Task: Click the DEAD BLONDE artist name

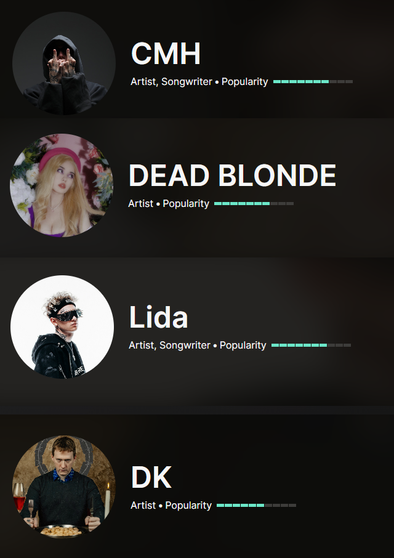Action: (x=232, y=176)
